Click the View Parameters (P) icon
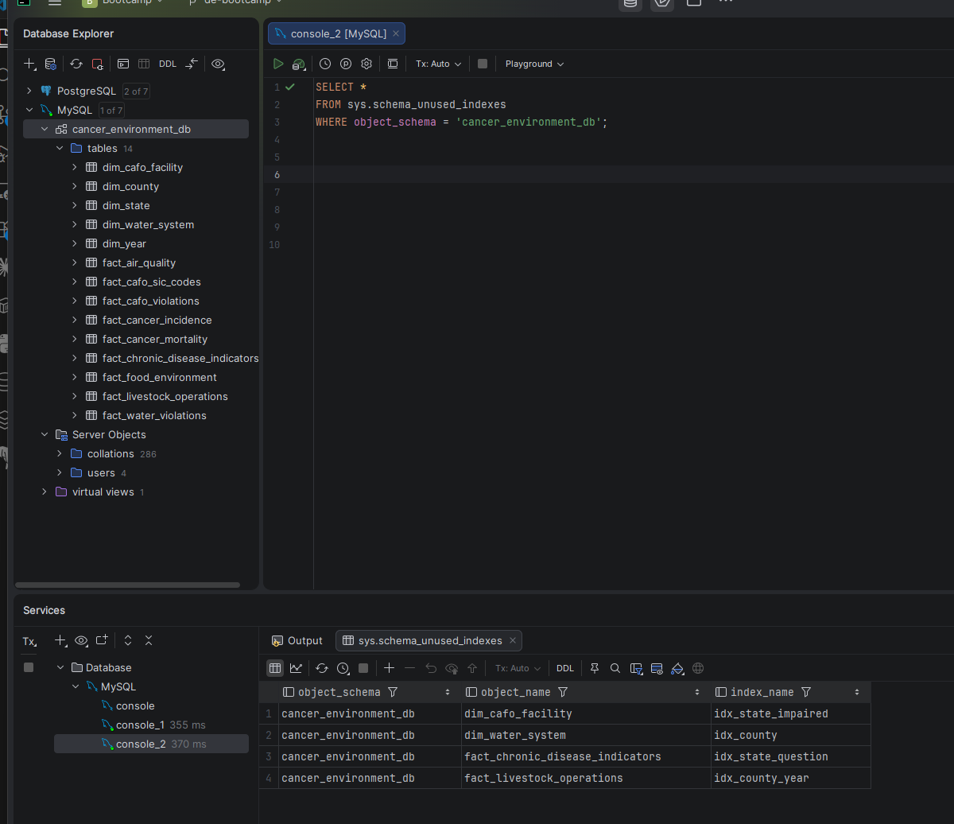Viewport: 954px width, 824px height. click(x=346, y=64)
